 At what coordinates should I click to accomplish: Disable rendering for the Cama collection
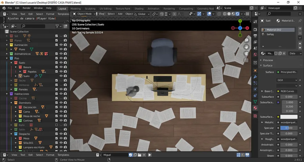[65, 112]
